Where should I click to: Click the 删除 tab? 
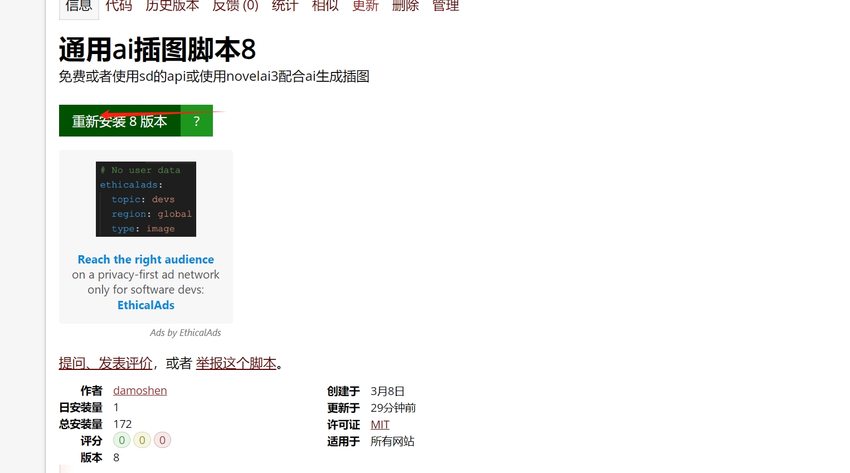click(405, 6)
